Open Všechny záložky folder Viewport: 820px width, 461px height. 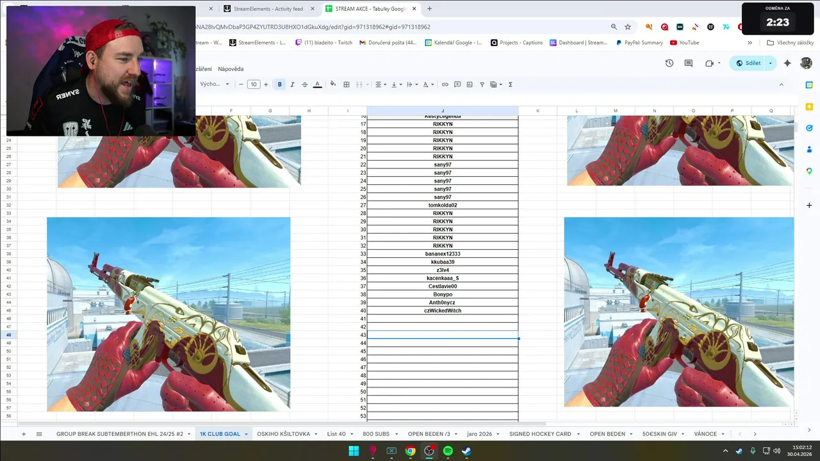point(790,43)
